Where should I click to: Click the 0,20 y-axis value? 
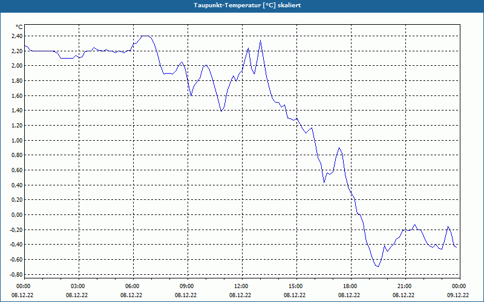point(16,200)
